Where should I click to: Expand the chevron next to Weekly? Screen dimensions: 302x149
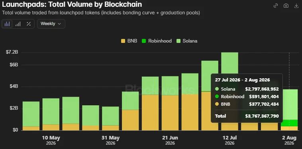point(59,24)
